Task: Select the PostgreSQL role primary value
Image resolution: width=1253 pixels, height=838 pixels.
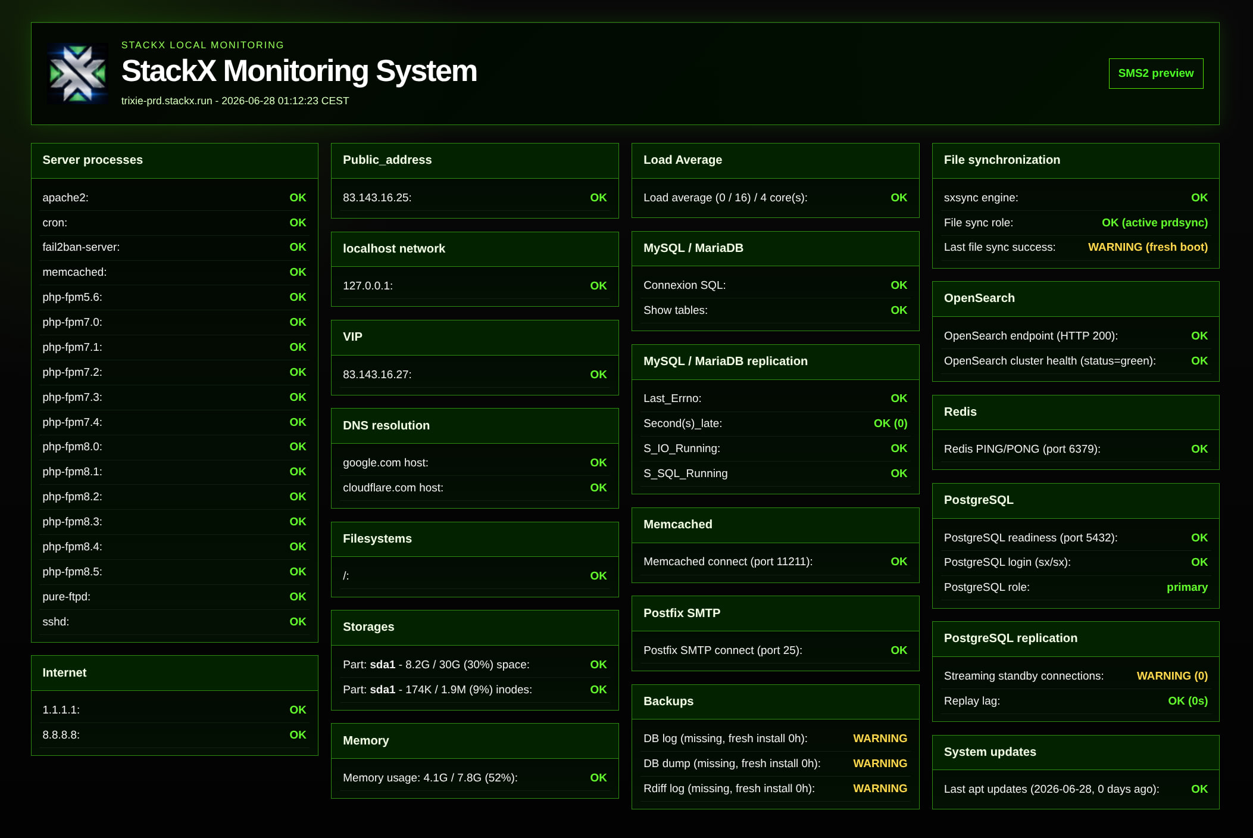Action: click(x=1187, y=587)
